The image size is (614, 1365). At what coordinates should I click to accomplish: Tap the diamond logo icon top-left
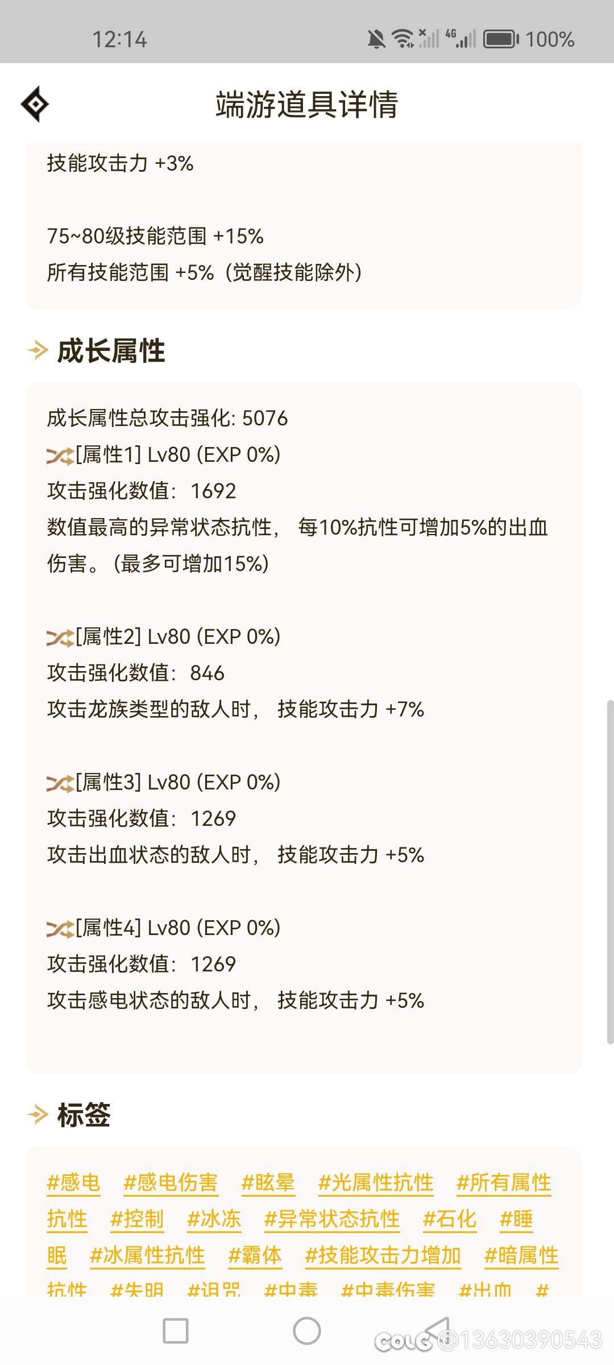point(35,104)
